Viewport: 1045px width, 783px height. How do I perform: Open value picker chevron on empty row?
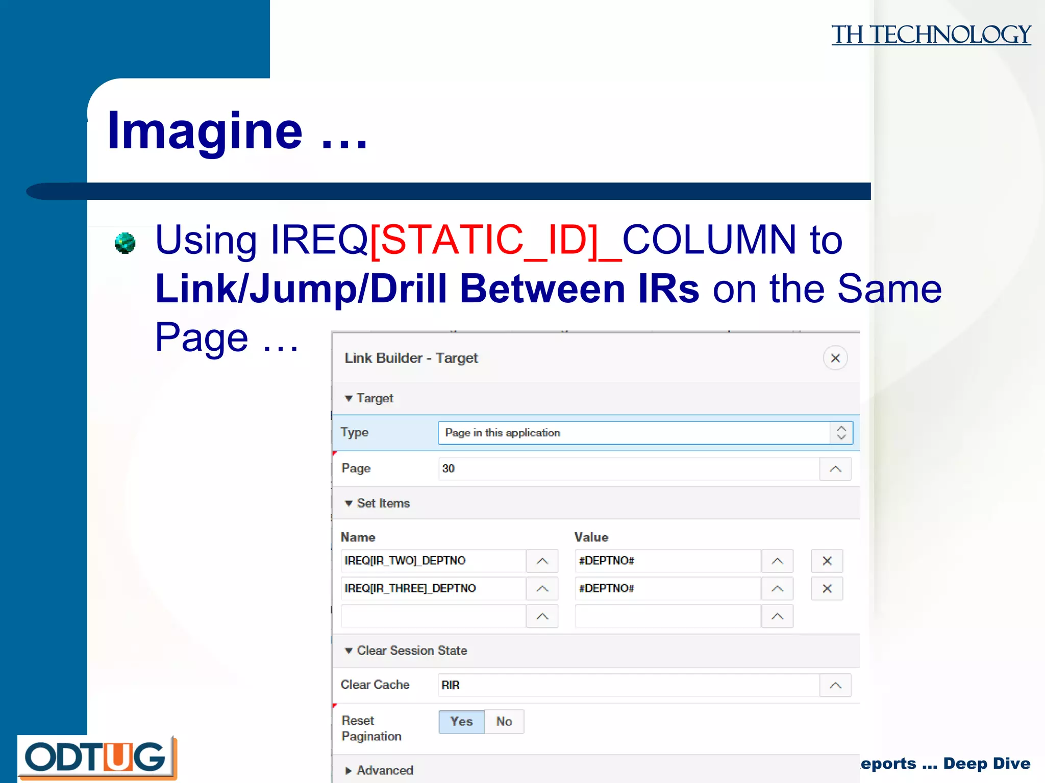pyautogui.click(x=777, y=616)
